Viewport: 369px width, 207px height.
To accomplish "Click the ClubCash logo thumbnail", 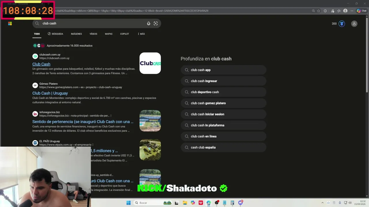I will pos(150,63).
